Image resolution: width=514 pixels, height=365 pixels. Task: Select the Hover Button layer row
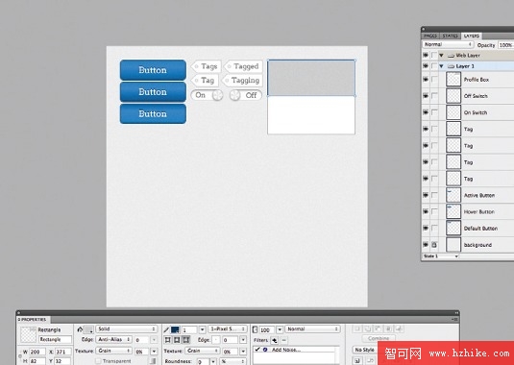point(468,211)
